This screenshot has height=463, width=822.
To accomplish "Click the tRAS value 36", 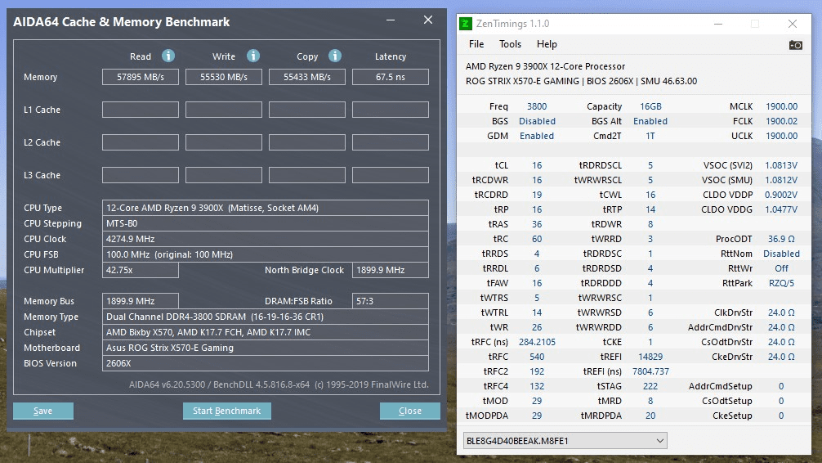I will pyautogui.click(x=537, y=223).
